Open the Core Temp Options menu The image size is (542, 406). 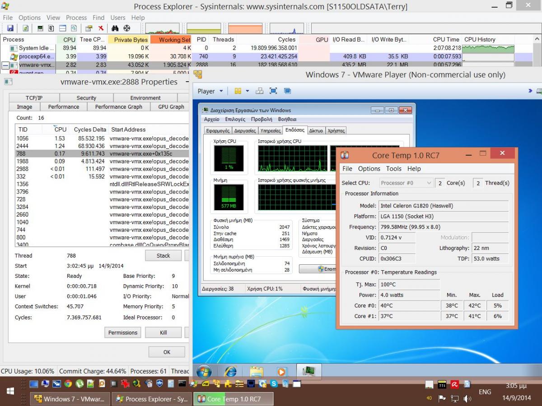[x=369, y=169]
